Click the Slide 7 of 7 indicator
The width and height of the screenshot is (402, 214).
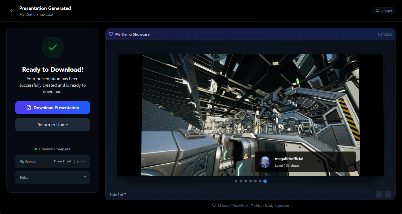[x=118, y=195]
